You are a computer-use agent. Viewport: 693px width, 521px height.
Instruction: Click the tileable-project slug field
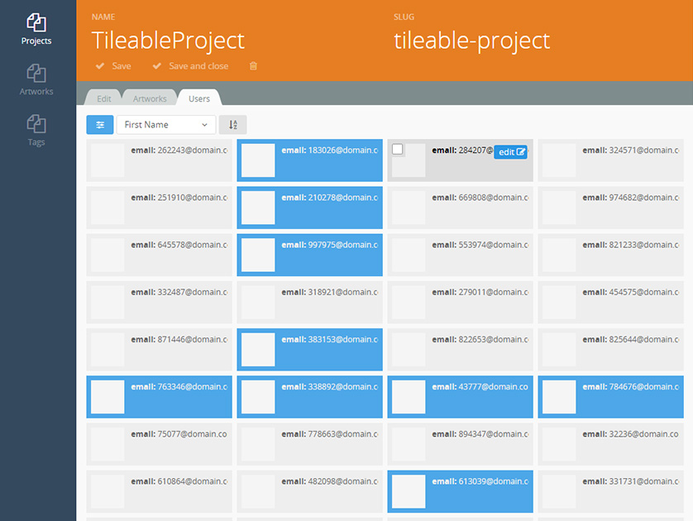pos(471,41)
